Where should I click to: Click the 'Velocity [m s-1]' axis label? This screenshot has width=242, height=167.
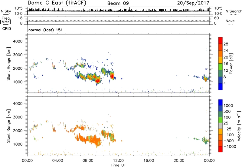[x=239, y=126]
